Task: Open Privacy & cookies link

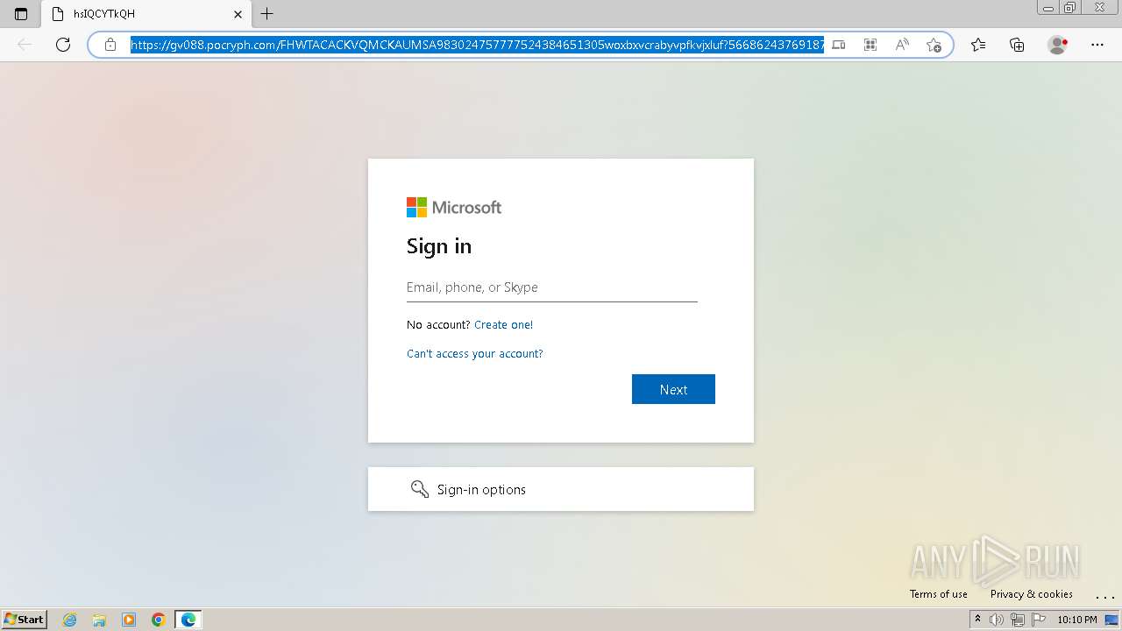Action: (x=1032, y=594)
